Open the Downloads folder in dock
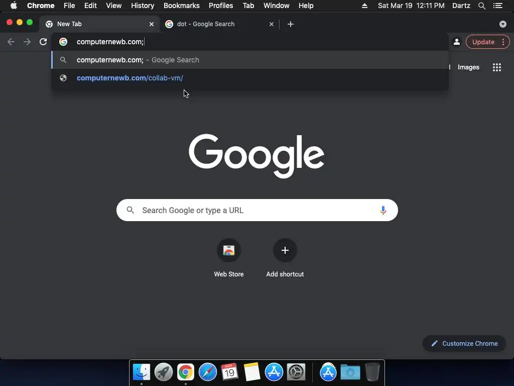The width and height of the screenshot is (514, 386). (x=350, y=372)
